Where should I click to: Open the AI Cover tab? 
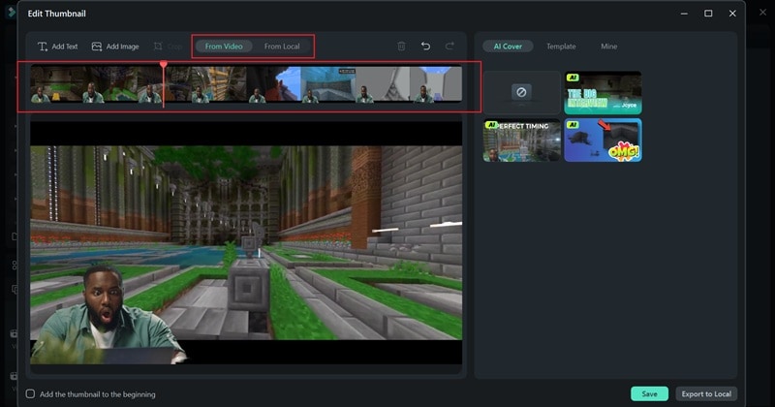[x=508, y=46]
